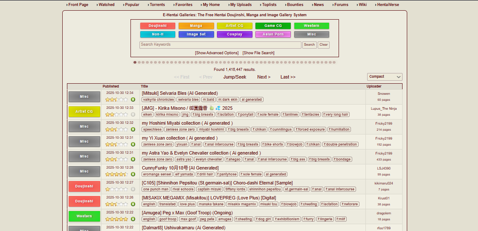Viewport: 478px width, 231px height.
Task: Toggle the Non-H category filter
Action: [x=158, y=35]
